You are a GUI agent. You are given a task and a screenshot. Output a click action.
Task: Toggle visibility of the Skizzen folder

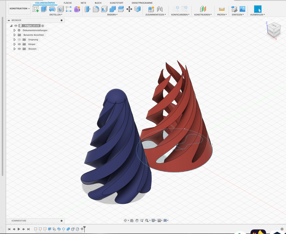(x=19, y=49)
